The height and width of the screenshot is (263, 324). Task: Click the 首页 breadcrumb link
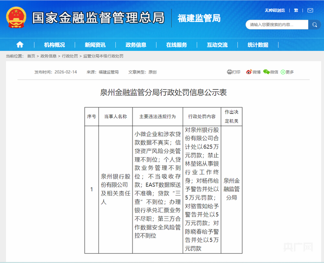click(31, 56)
